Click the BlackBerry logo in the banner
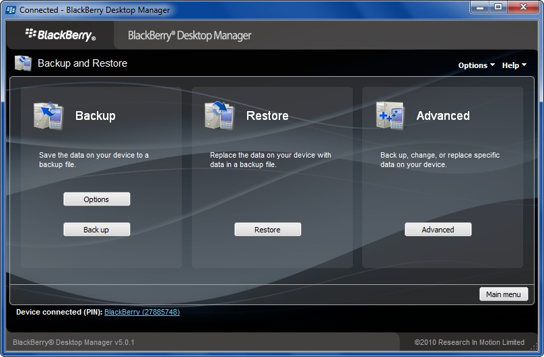544x357 pixels. pyautogui.click(x=61, y=35)
